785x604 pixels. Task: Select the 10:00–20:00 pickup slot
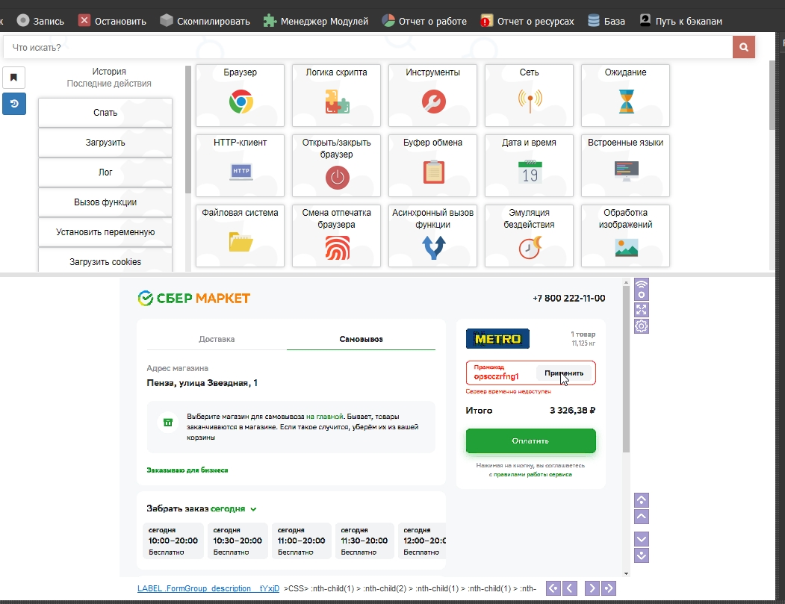point(173,541)
